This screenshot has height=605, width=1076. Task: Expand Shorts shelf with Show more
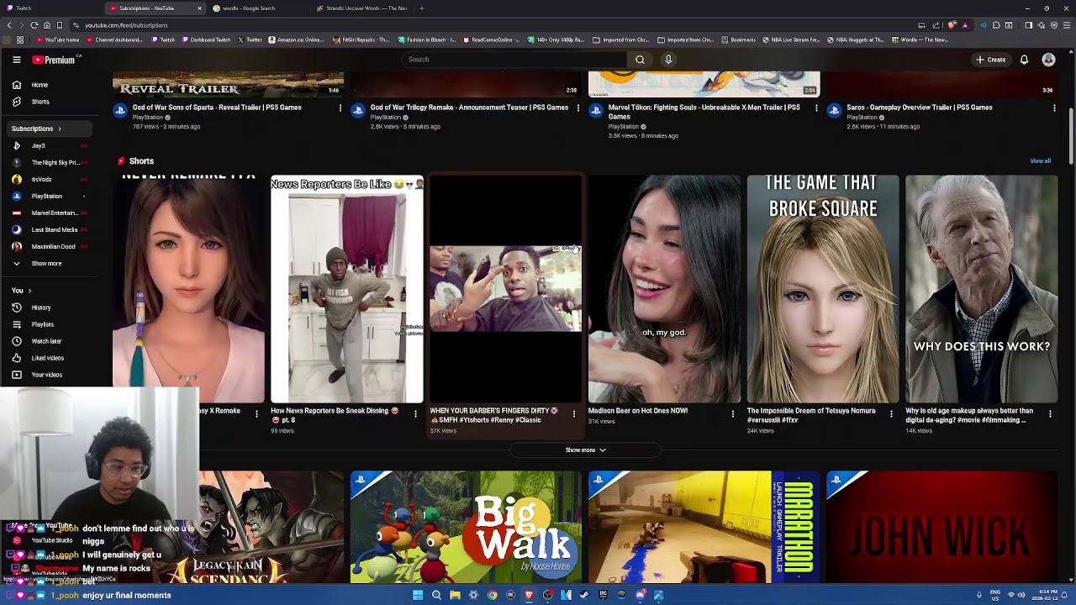coord(585,450)
